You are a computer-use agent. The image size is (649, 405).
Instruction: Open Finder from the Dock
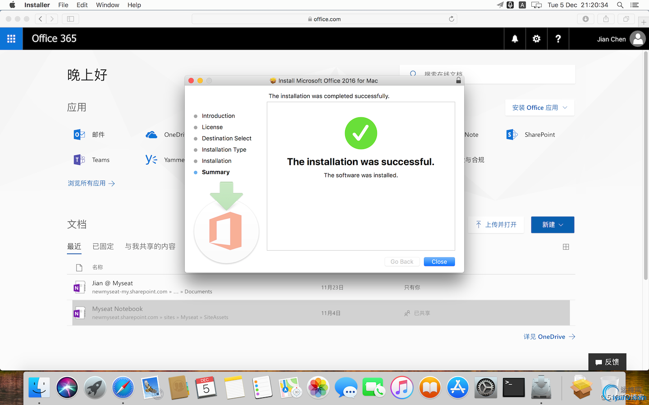tap(39, 387)
